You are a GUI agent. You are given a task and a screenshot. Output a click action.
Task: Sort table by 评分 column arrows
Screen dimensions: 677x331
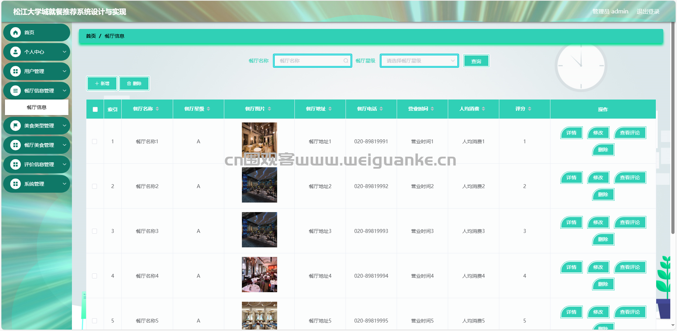pyautogui.click(x=530, y=109)
